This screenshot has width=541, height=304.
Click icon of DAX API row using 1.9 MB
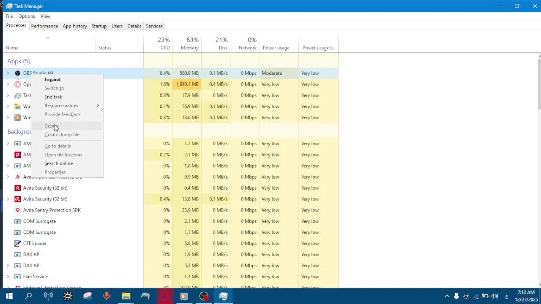click(x=17, y=254)
